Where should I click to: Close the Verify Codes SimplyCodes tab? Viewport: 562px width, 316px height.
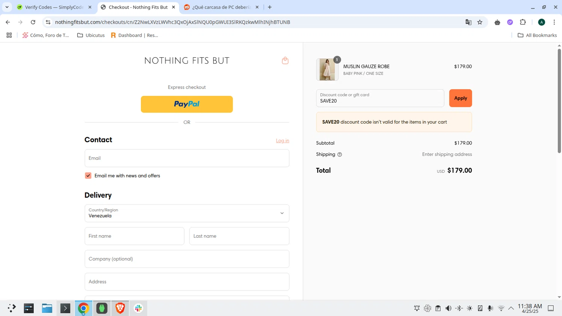tap(90, 7)
